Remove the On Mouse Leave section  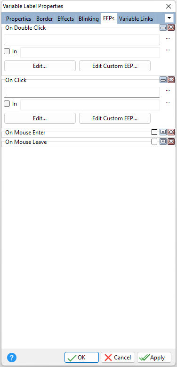pyautogui.click(x=171, y=142)
